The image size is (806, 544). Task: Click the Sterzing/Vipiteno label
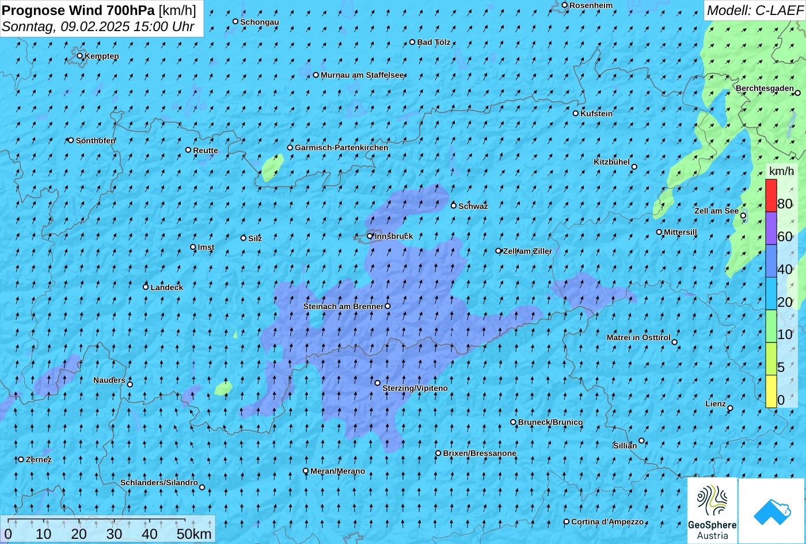[x=415, y=389]
